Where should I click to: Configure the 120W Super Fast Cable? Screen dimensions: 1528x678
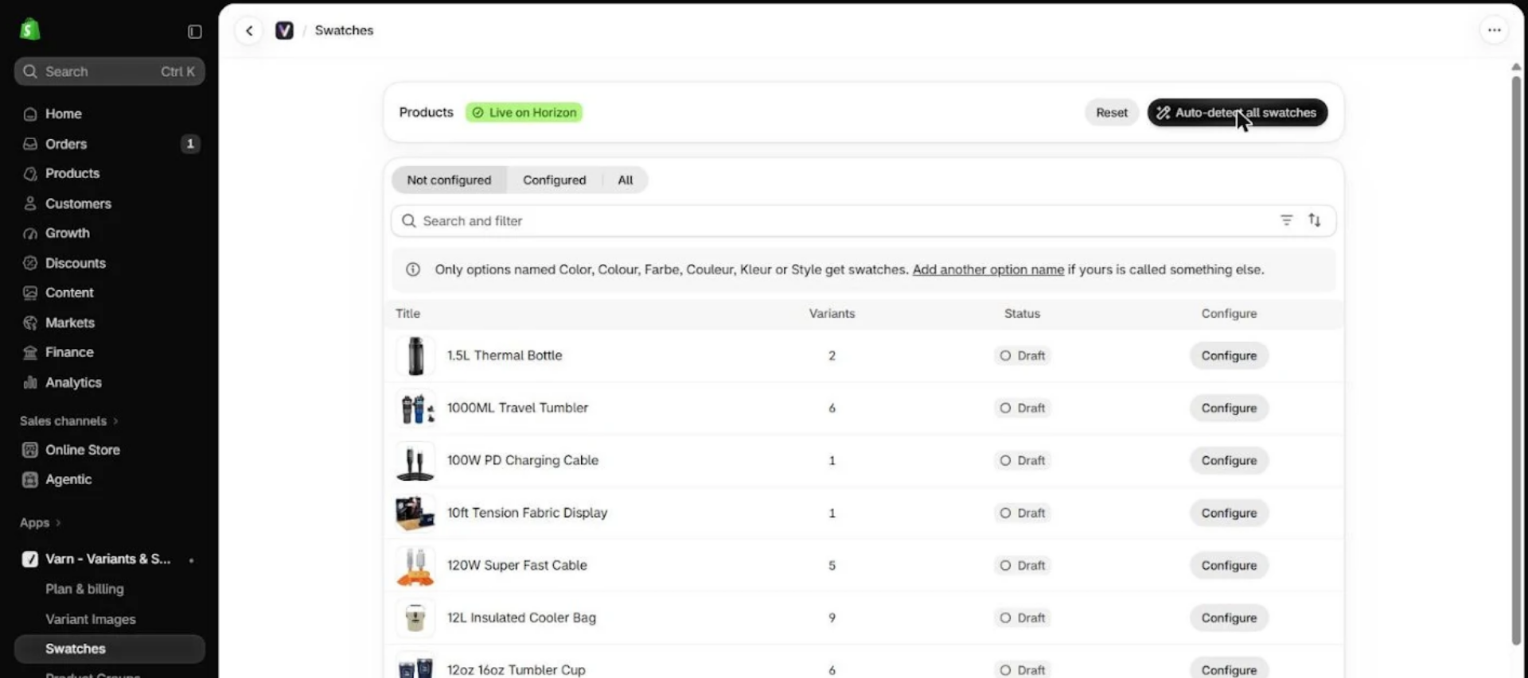point(1229,566)
